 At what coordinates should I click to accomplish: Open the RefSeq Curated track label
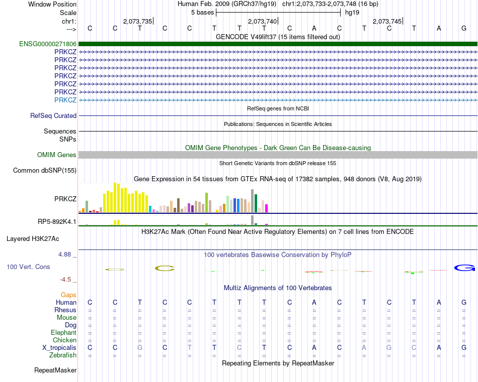pyautogui.click(x=53, y=115)
